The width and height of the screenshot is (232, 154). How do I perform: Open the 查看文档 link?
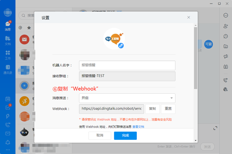pyautogui.click(x=138, y=127)
